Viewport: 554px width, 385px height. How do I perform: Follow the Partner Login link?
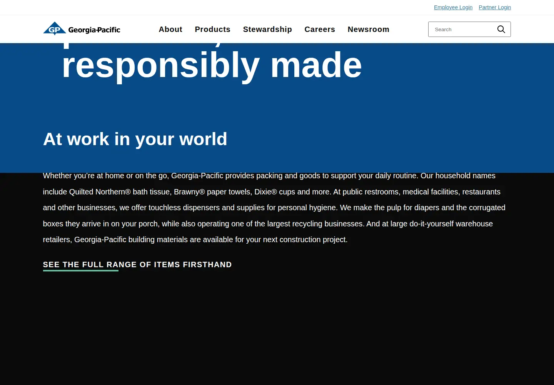point(495,7)
